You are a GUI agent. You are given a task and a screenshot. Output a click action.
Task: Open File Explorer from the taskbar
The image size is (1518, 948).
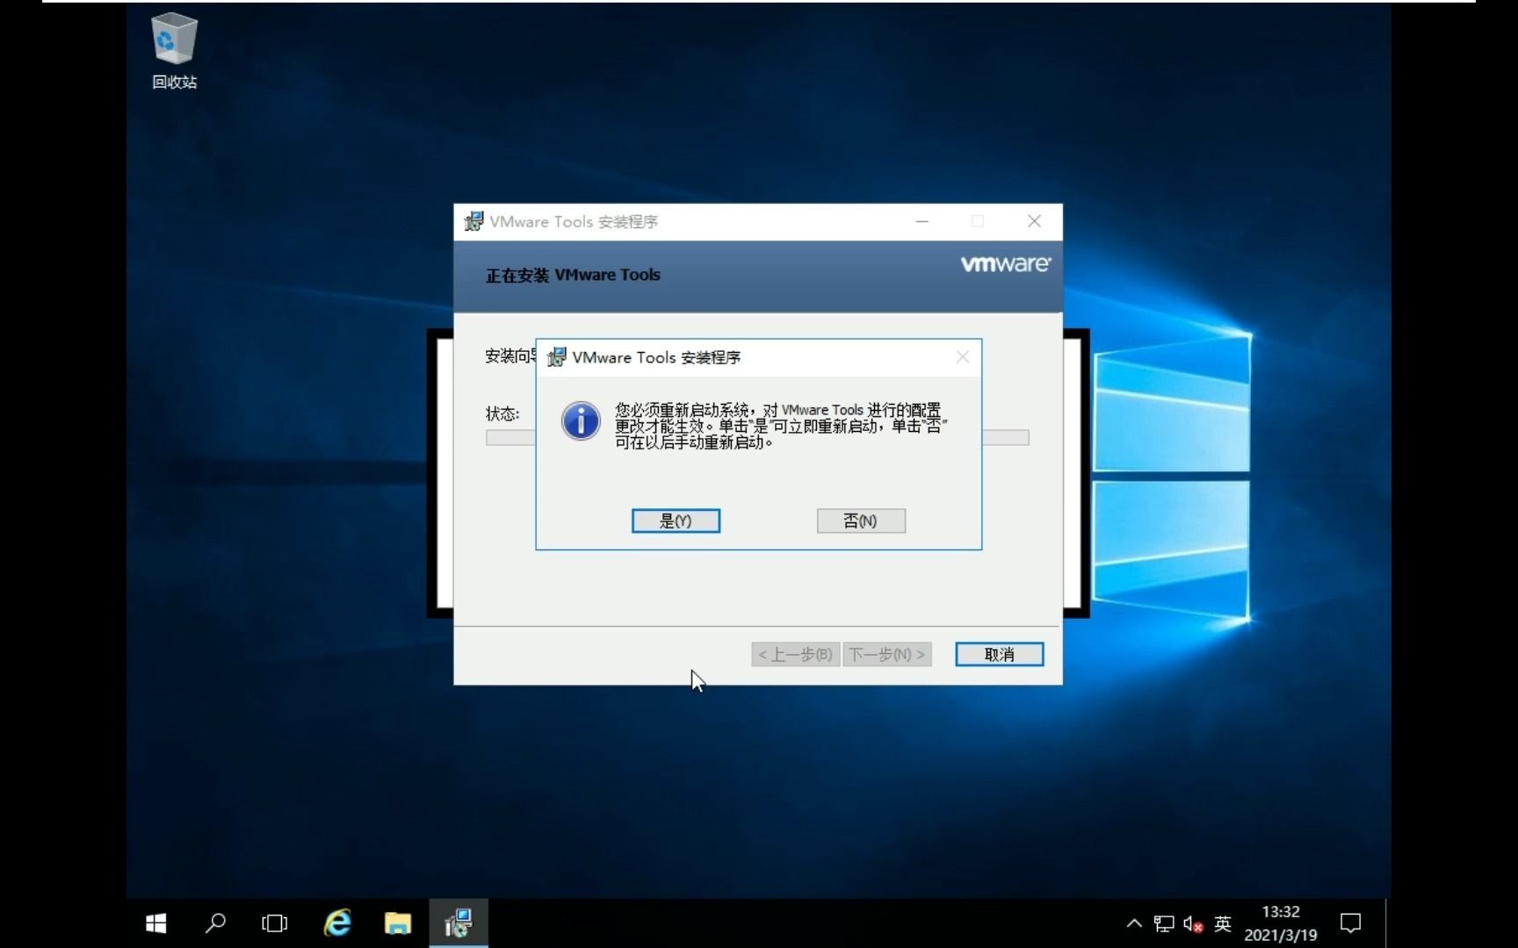pos(398,923)
